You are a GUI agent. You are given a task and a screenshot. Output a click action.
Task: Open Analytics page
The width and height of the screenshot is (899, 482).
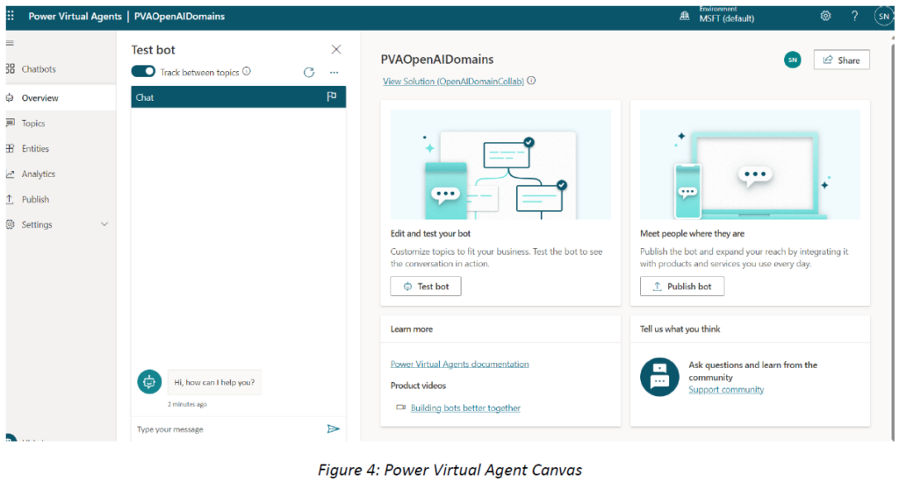pos(39,174)
